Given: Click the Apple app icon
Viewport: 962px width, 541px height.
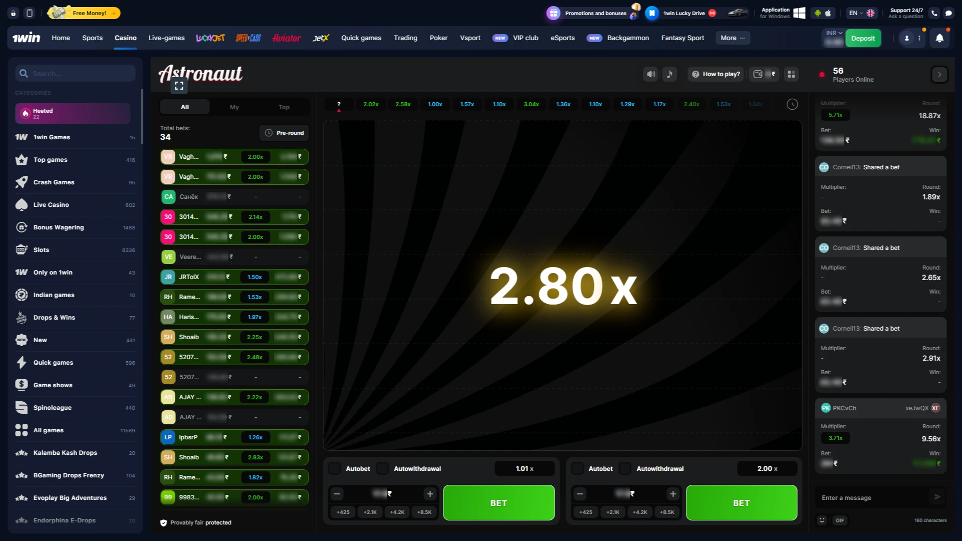Looking at the screenshot, I should point(828,13).
